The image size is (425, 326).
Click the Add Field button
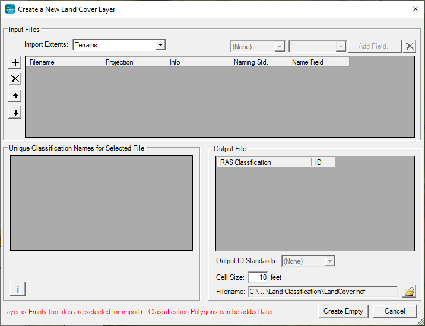coord(375,46)
